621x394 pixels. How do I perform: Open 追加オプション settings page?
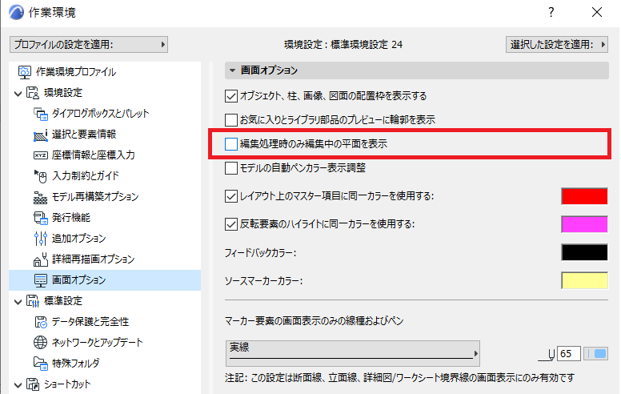pos(78,239)
